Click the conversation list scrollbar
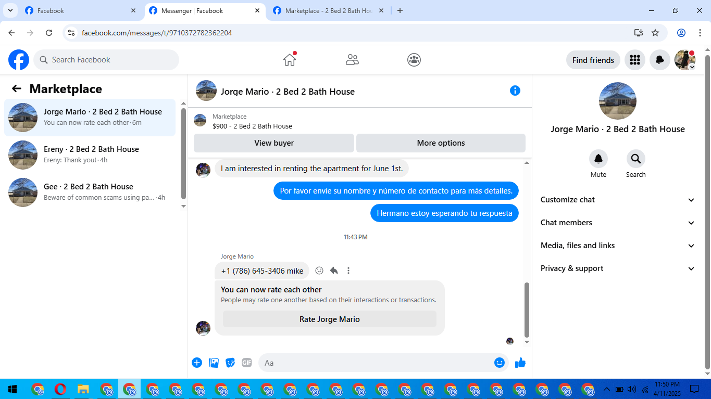 tap(183, 154)
